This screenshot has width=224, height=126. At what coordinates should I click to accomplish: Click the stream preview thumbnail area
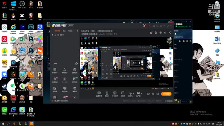tap(127, 63)
